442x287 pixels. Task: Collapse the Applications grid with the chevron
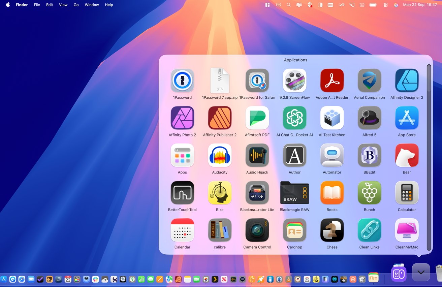pyautogui.click(x=420, y=272)
